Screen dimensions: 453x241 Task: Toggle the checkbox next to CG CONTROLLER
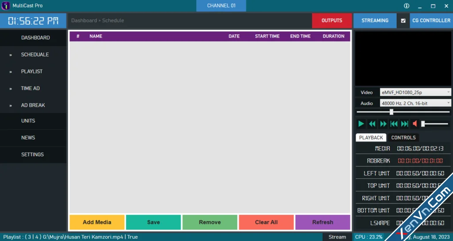[x=403, y=21]
